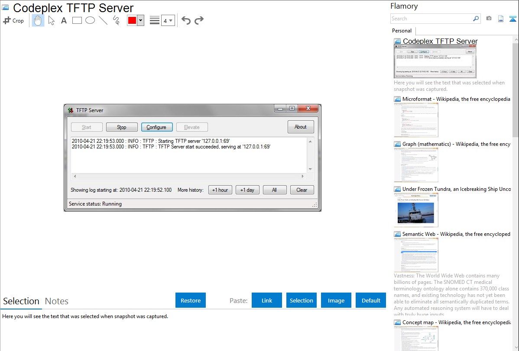The width and height of the screenshot is (519, 351).
Task: Click the icon beside Graph (mathematics) title
Action: 397,144
